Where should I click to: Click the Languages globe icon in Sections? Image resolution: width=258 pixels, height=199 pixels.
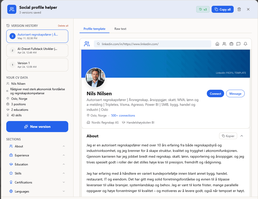pyautogui.click(x=11, y=191)
